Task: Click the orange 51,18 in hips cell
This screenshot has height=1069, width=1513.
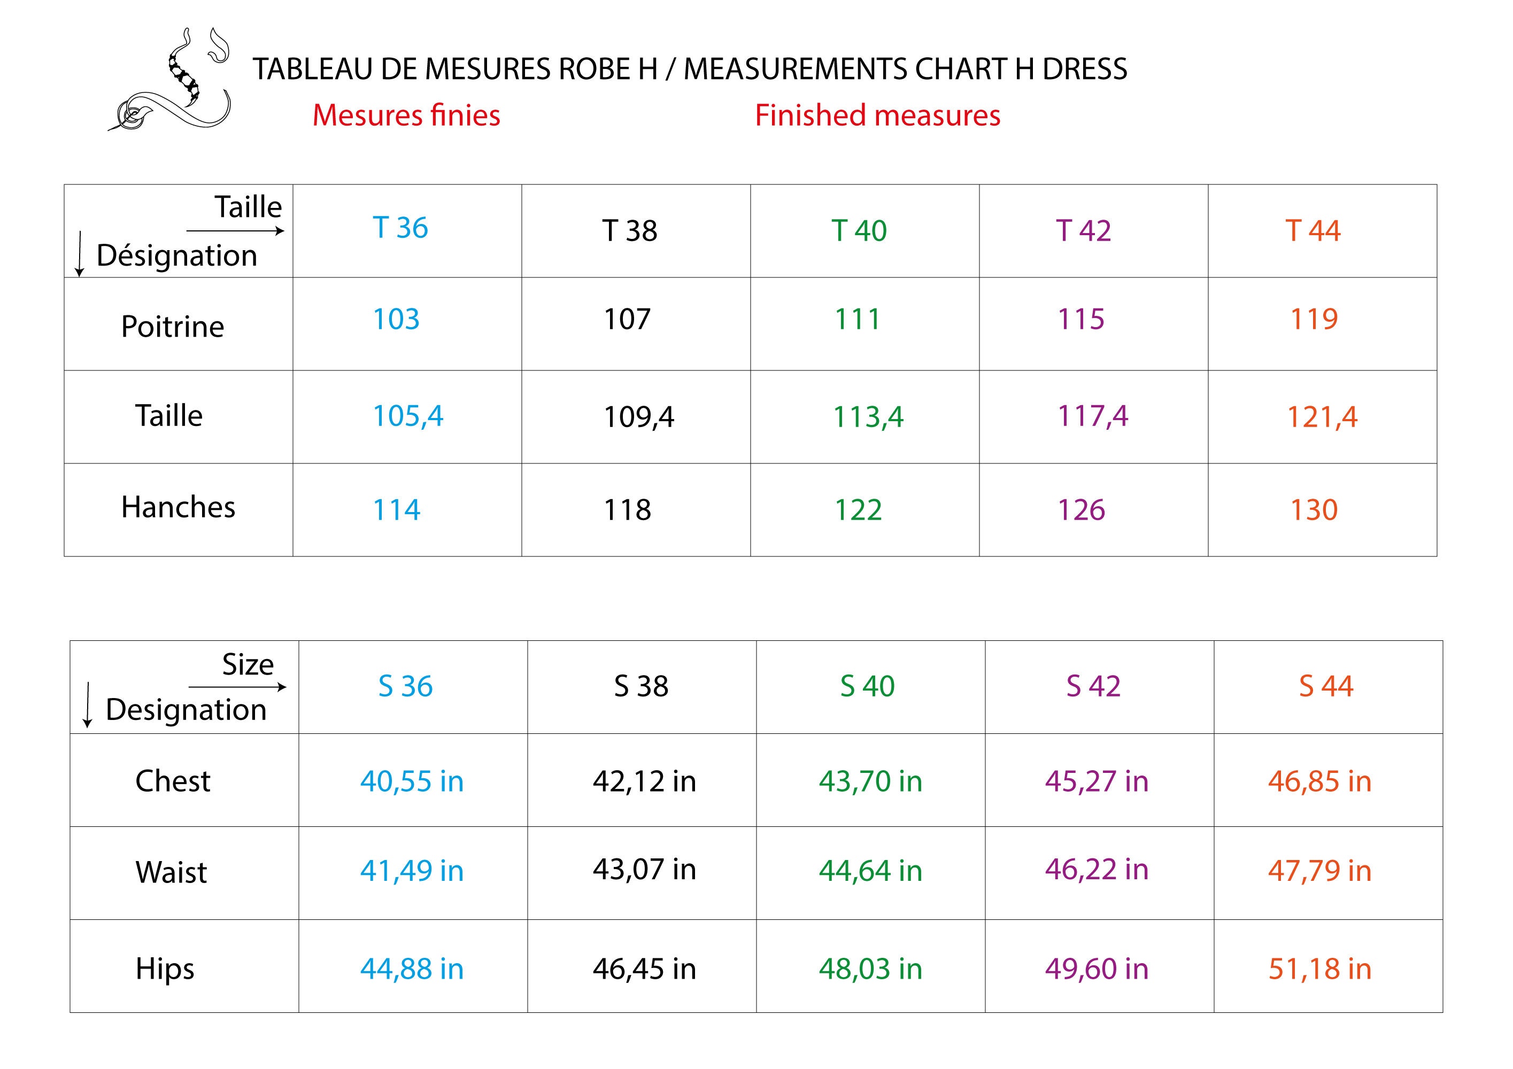Action: click(x=1319, y=969)
